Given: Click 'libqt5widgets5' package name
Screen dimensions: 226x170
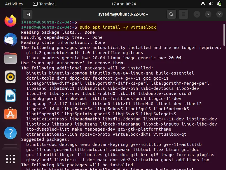Looking at the screenshot, I should 158,114.
